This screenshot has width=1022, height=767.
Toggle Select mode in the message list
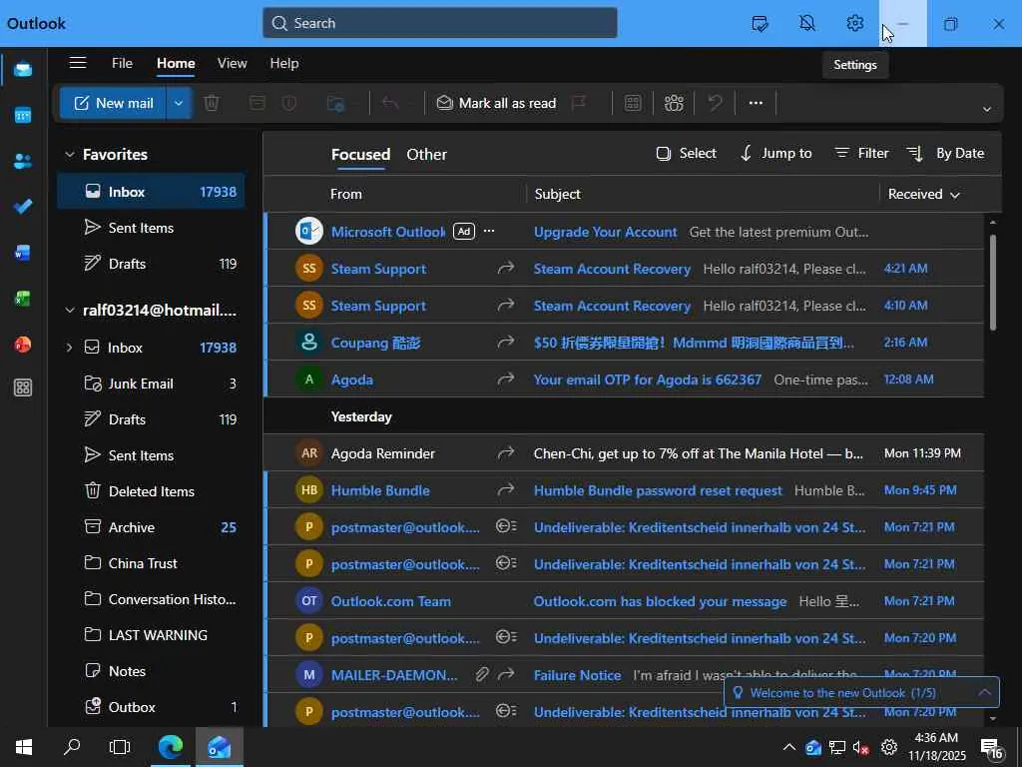pos(686,153)
